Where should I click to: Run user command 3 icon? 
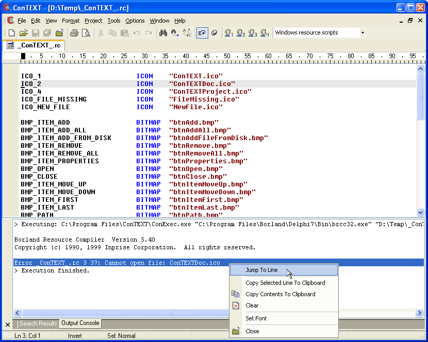[253, 33]
